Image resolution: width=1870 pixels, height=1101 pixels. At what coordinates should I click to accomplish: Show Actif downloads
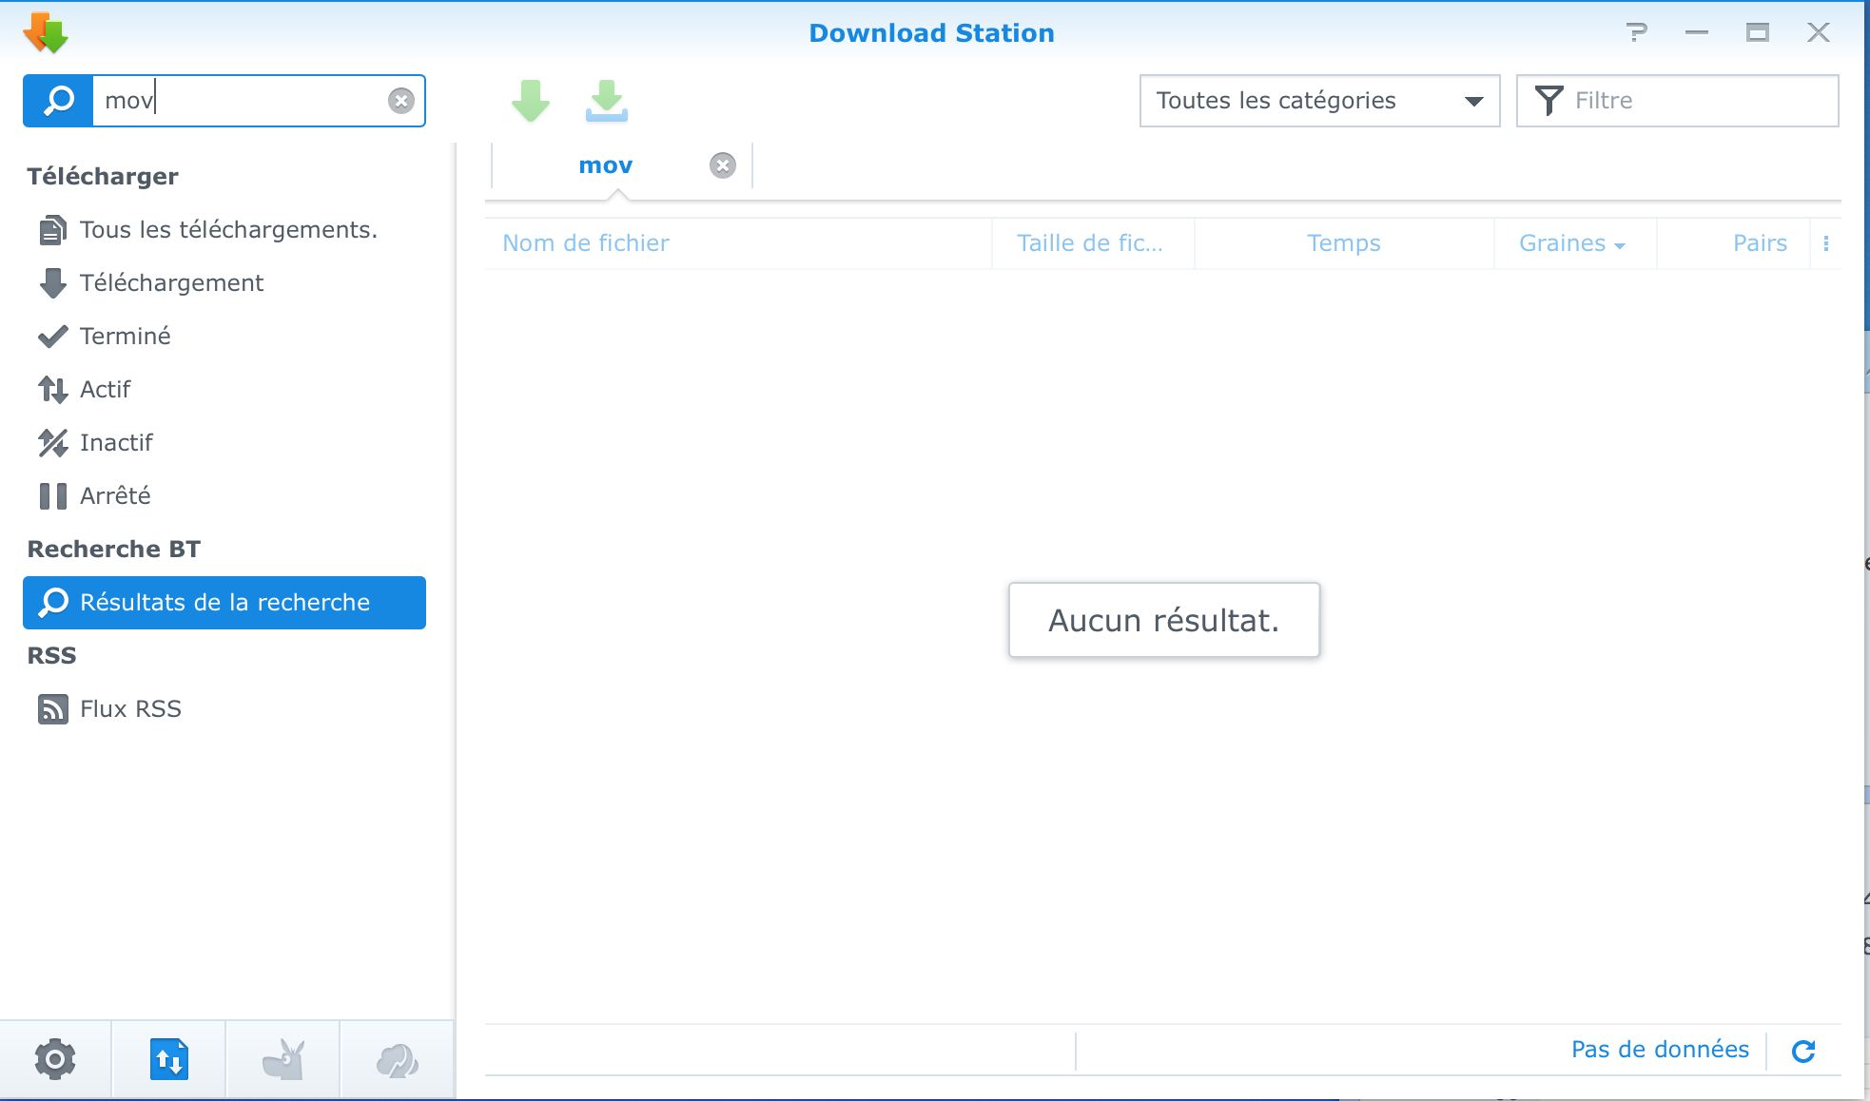(x=224, y=390)
